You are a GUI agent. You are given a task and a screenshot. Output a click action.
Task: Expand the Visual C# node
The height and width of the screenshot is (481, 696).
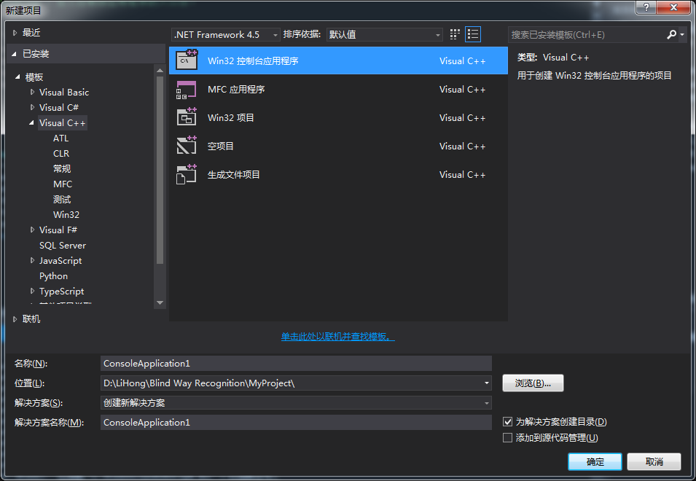32,107
